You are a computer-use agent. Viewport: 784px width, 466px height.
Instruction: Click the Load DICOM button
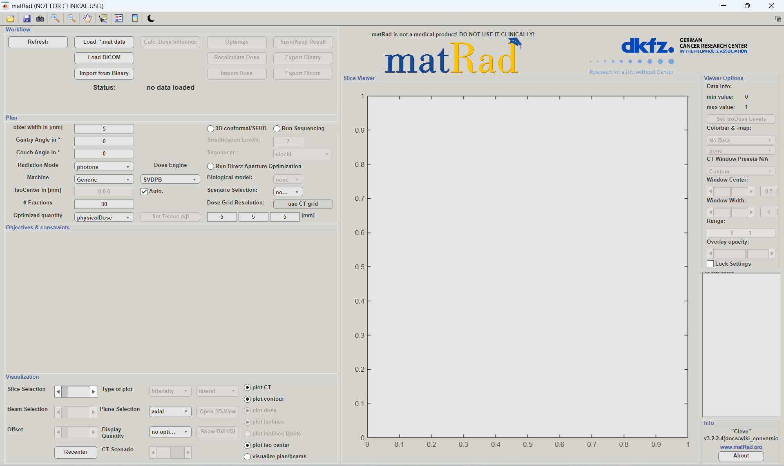coord(104,58)
